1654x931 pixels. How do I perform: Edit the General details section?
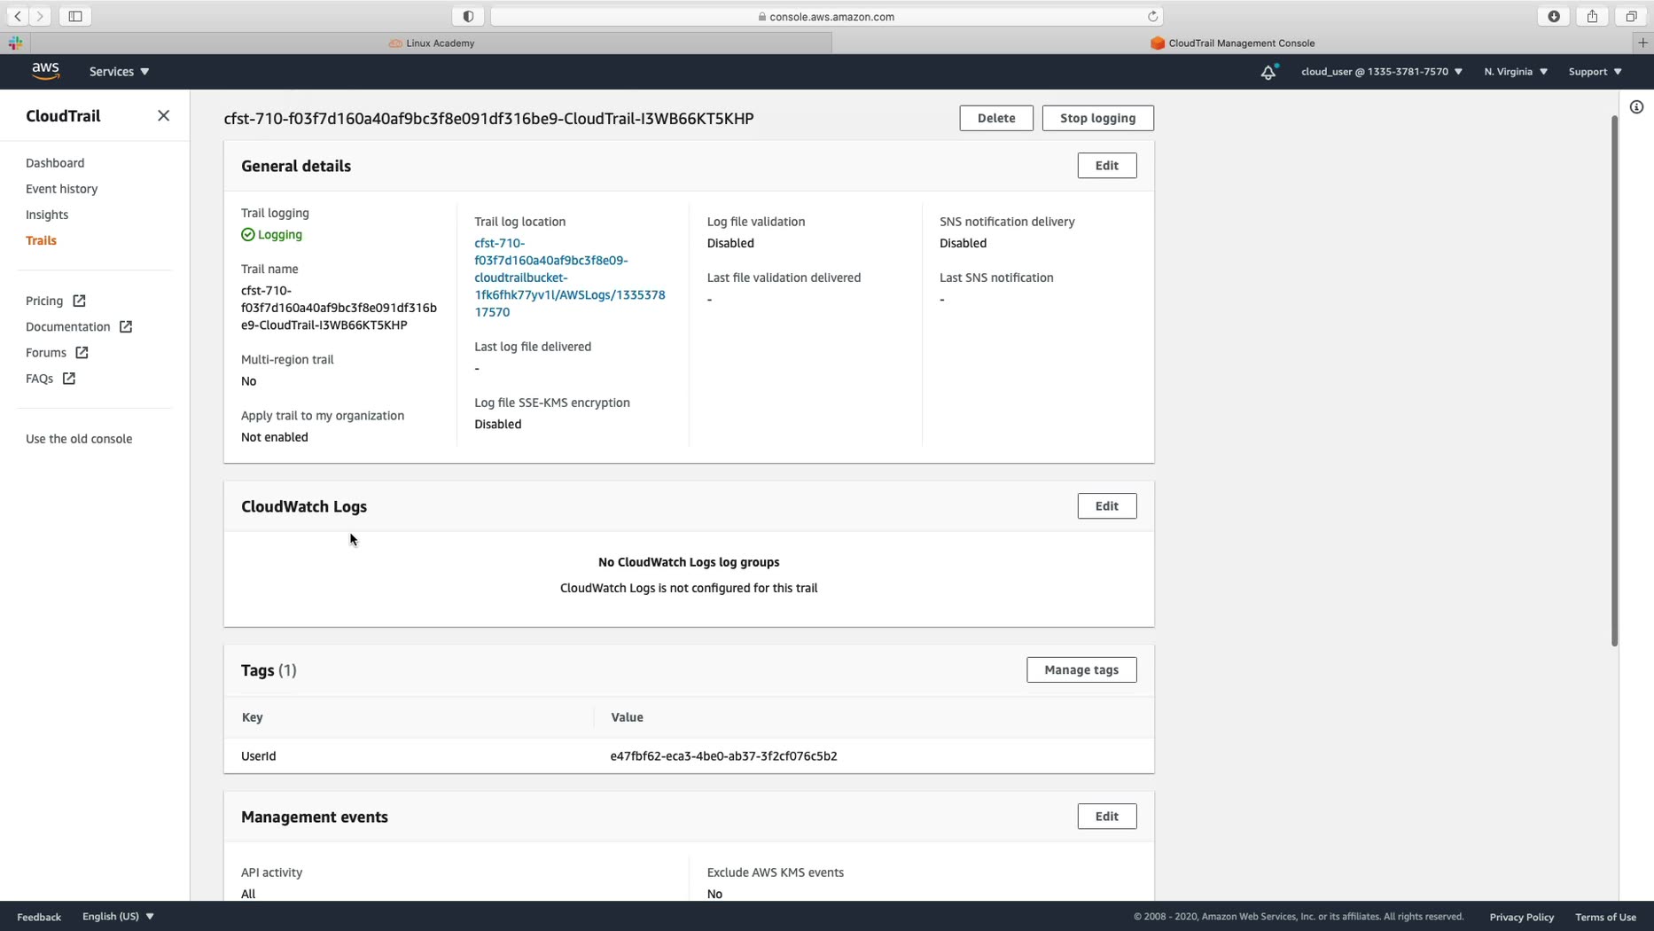(1106, 166)
